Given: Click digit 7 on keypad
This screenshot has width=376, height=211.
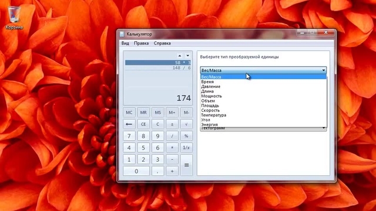Looking at the screenshot, I should click(x=129, y=136).
